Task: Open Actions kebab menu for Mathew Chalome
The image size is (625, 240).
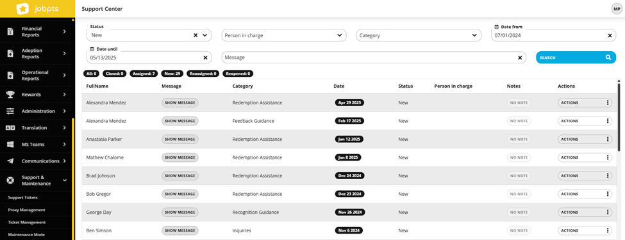Action: tap(608, 157)
